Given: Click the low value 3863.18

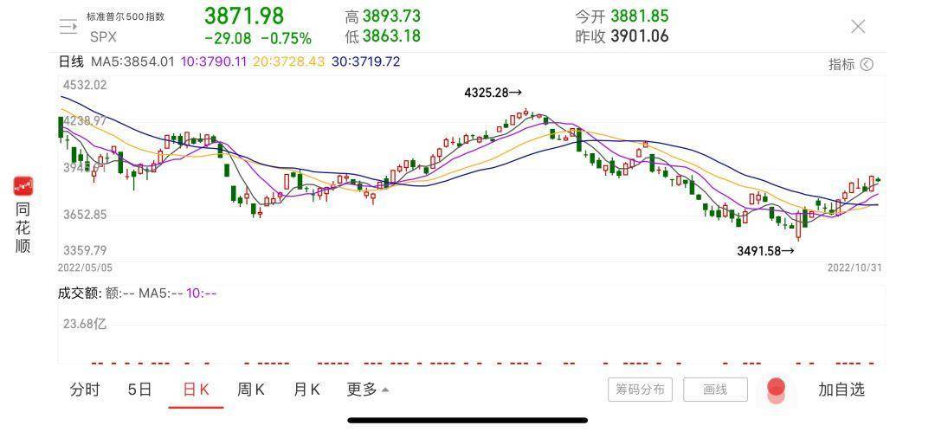Looking at the screenshot, I should 391,36.
